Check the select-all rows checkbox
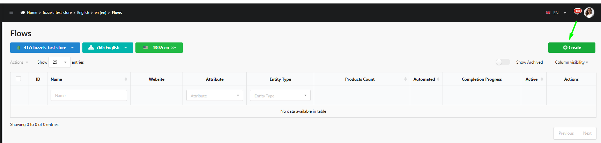This screenshot has width=601, height=143. click(x=18, y=79)
